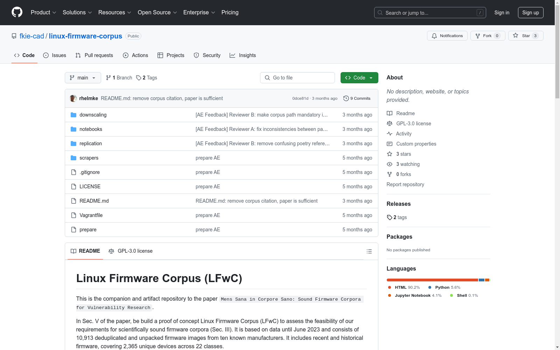Select the README tab in file panel
The width and height of the screenshot is (560, 350).
(85, 251)
